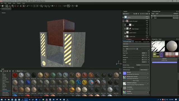Remove the World space normal map
The image size is (179, 101).
[148, 77]
